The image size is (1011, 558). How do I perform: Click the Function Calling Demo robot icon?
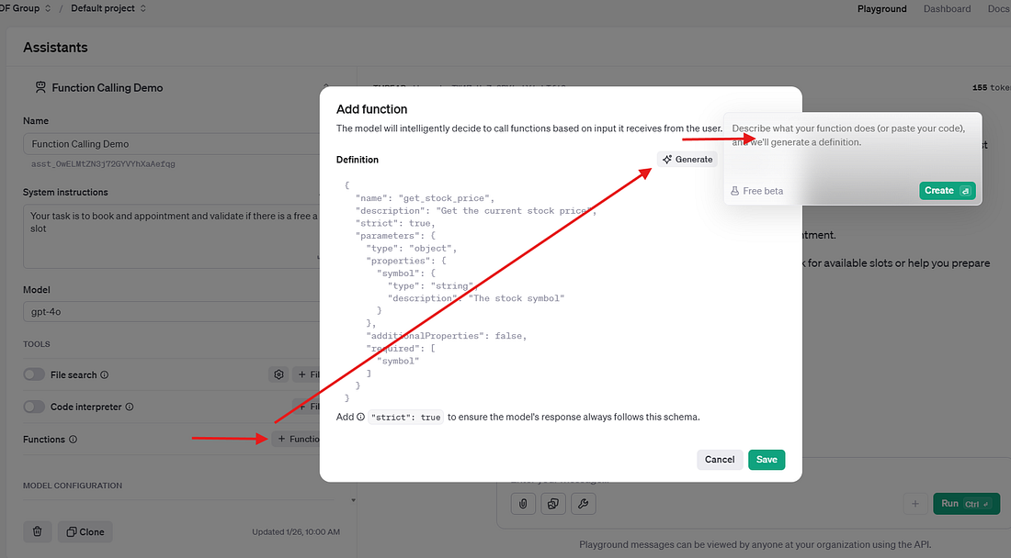[40, 87]
